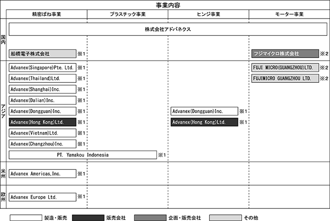330x221 pixels.
Task: Select the モーター事業 column header
Action: pyautogui.click(x=289, y=14)
